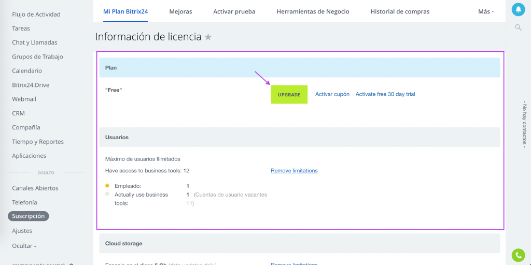Open Historial de compras tab

pyautogui.click(x=400, y=11)
